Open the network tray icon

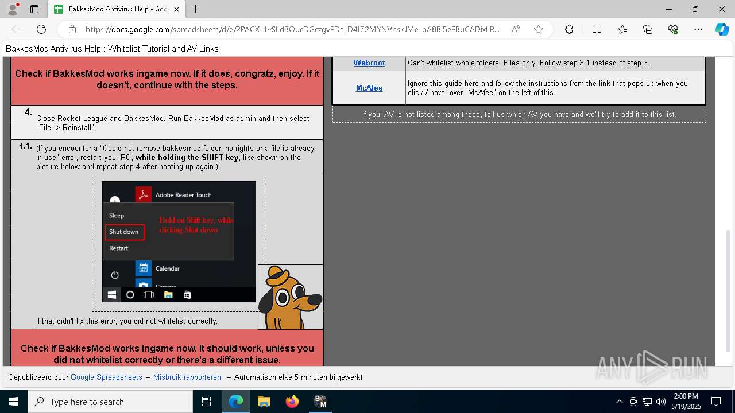(x=647, y=402)
